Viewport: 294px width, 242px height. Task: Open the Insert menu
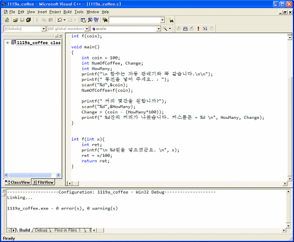pyautogui.click(x=42, y=12)
